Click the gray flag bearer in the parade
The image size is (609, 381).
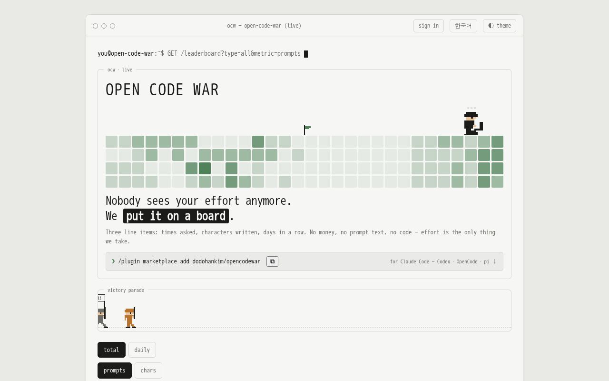(x=101, y=312)
